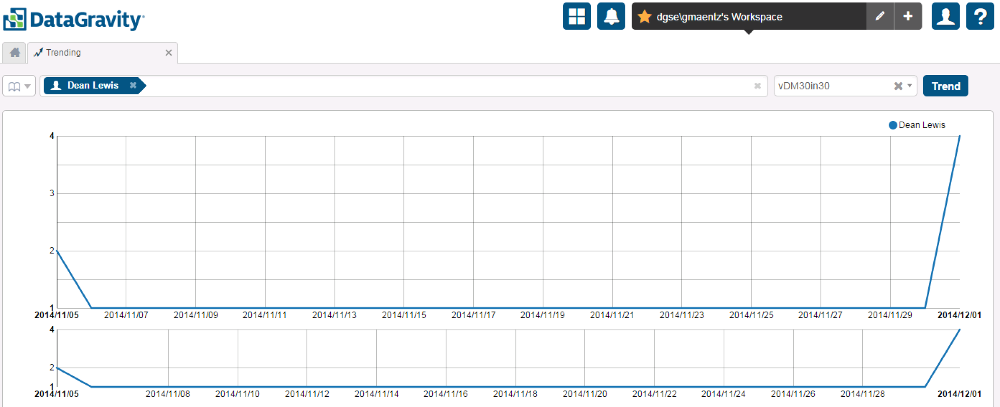
Task: Click the 2014/11/21 axis label
Action: (x=612, y=315)
